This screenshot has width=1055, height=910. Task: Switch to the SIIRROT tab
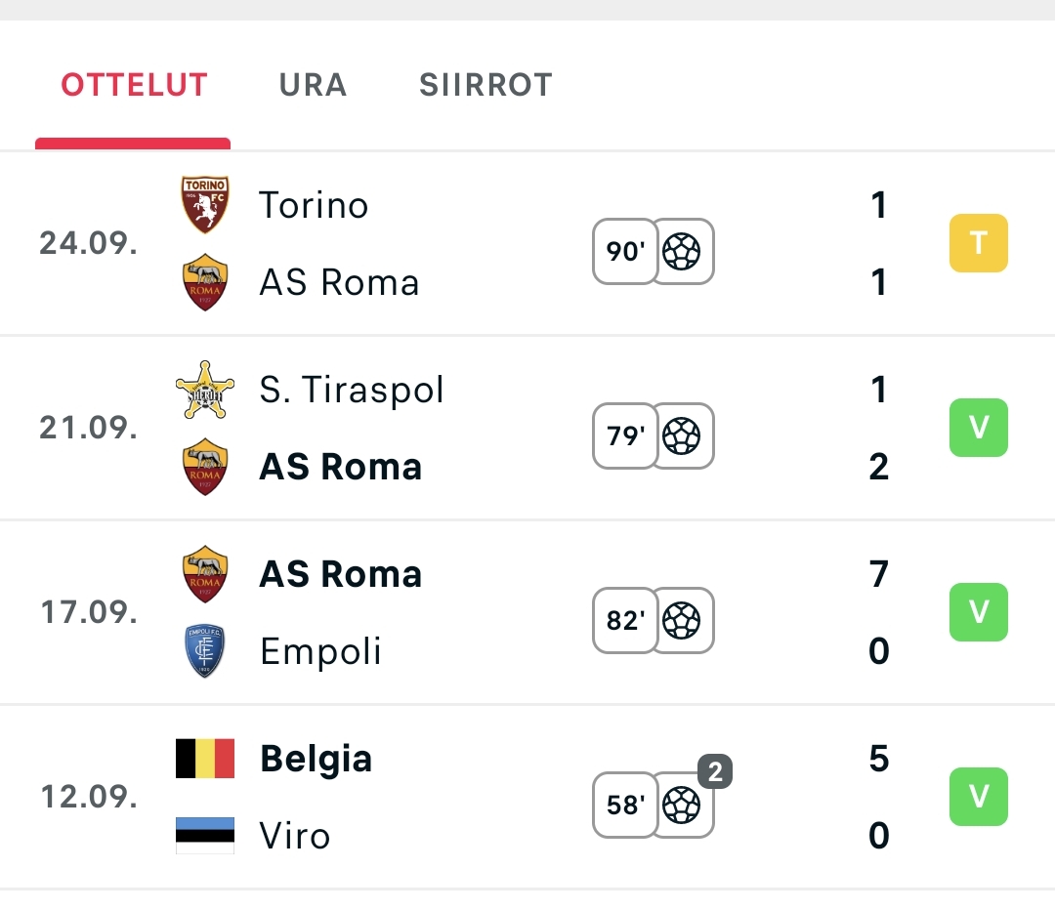click(x=485, y=85)
